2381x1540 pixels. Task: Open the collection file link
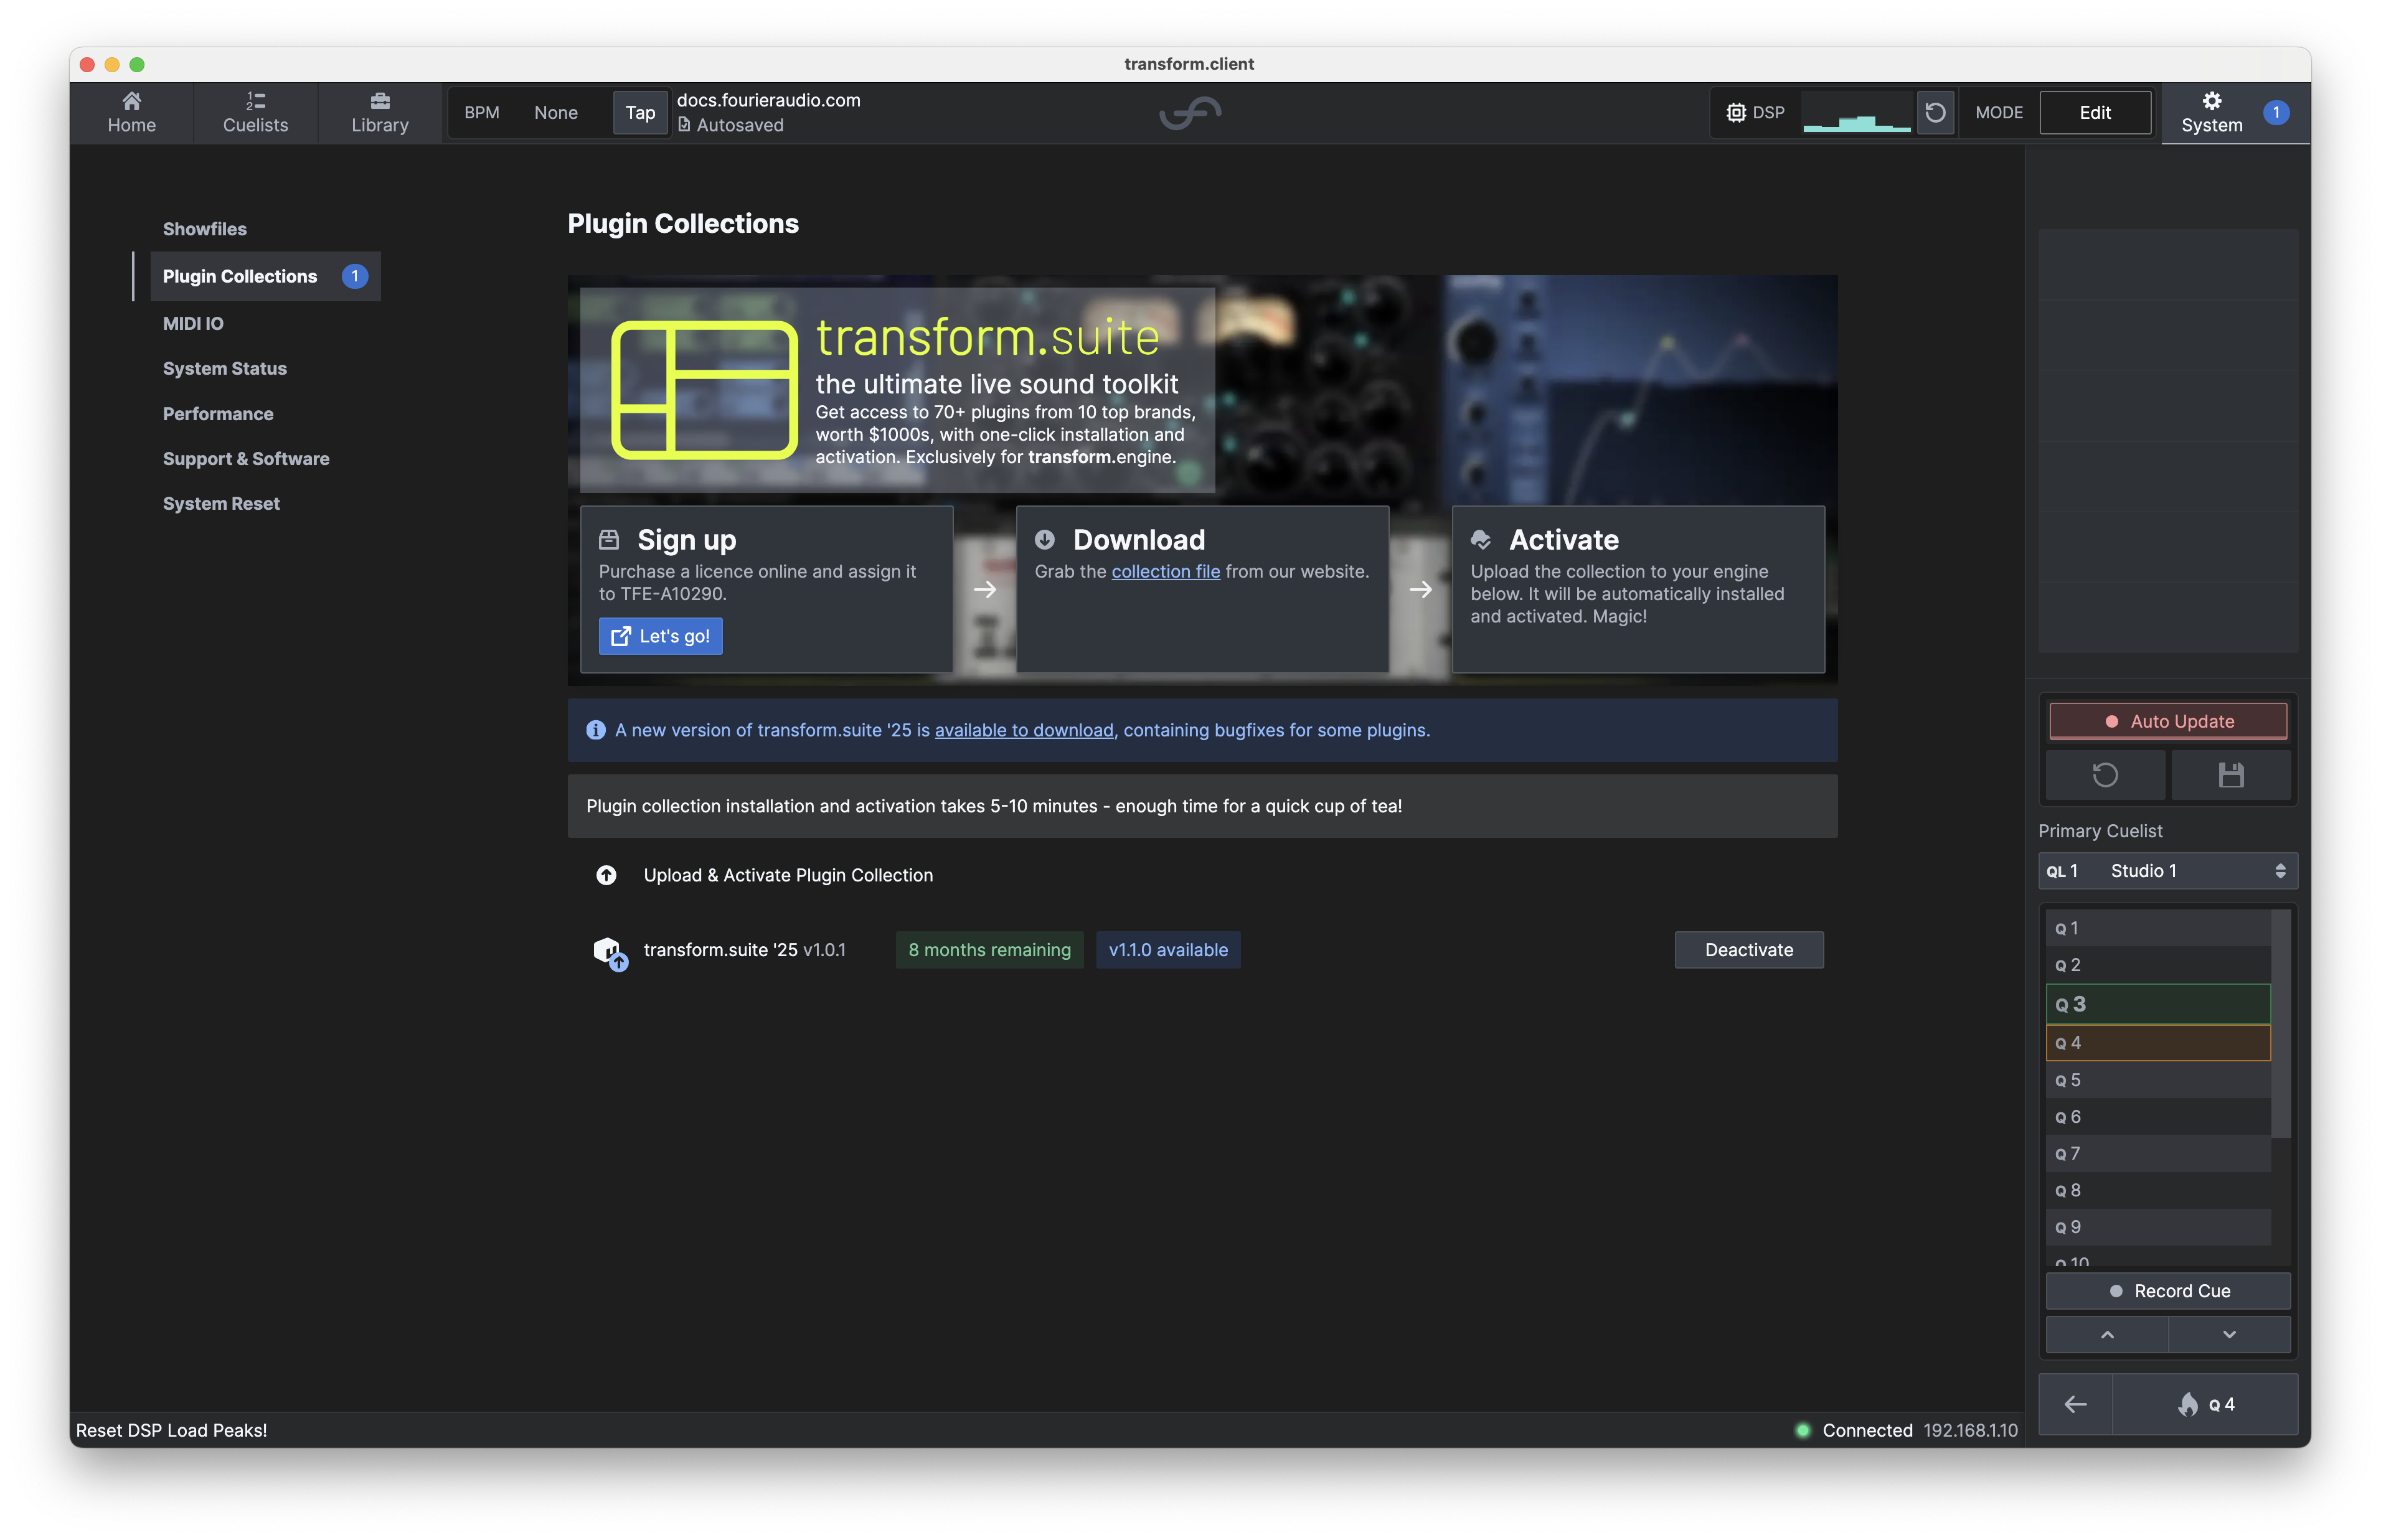pos(1165,571)
